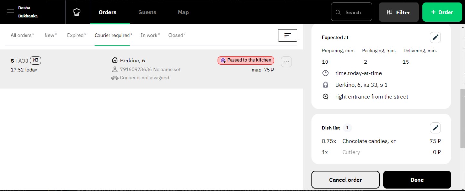Viewport: 465px width, 191px height.
Task: Show In work orders tab
Action: [x=150, y=35]
